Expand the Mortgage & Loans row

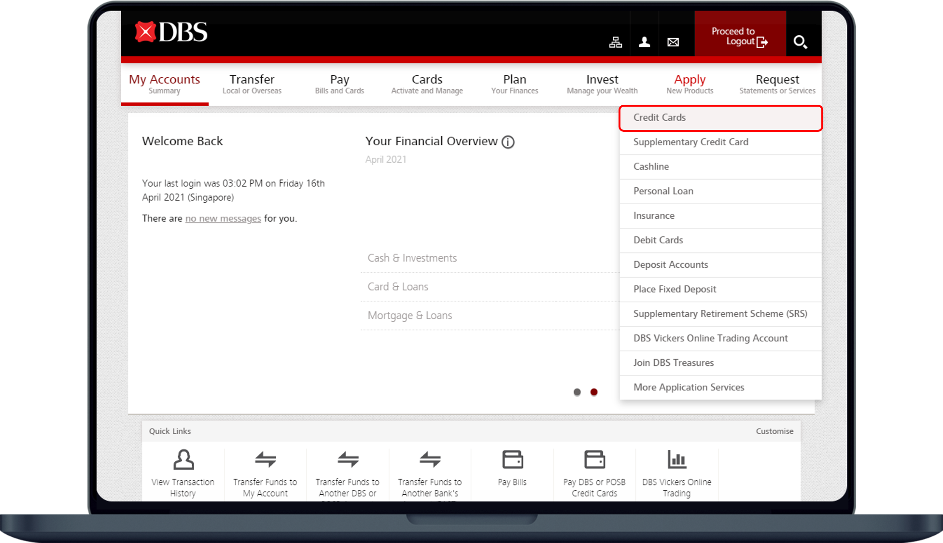click(409, 316)
